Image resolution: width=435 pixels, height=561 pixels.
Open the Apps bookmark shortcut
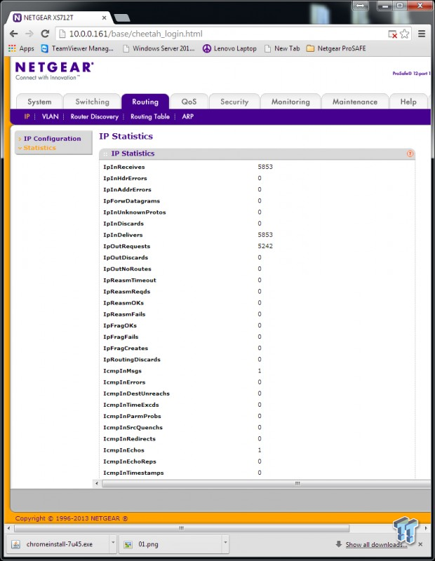click(21, 48)
